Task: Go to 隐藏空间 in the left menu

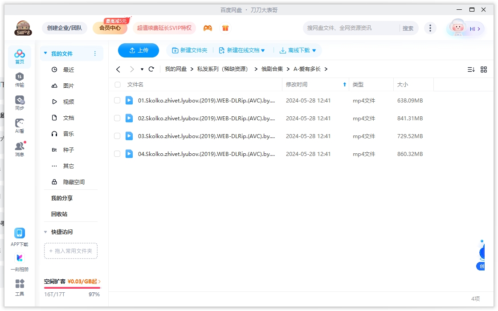Action: (x=73, y=182)
